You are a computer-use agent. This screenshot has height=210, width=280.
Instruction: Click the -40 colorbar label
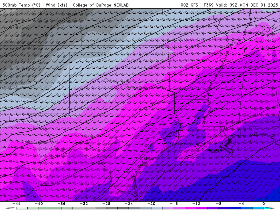tap(39, 204)
